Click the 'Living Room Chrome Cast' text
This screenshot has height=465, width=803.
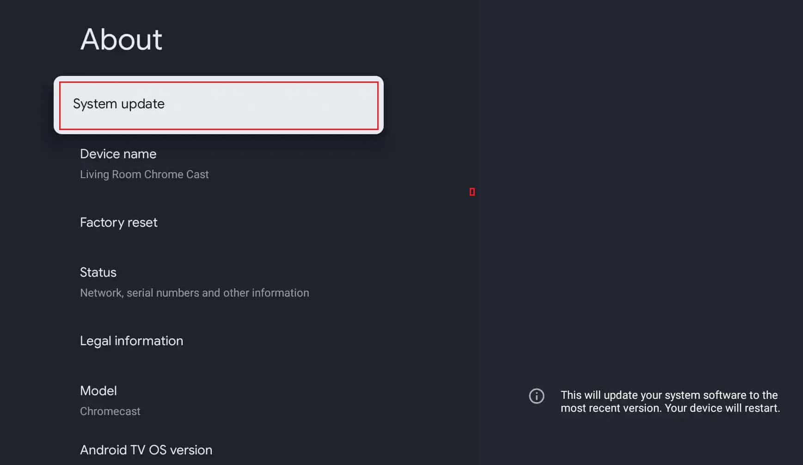click(x=144, y=174)
